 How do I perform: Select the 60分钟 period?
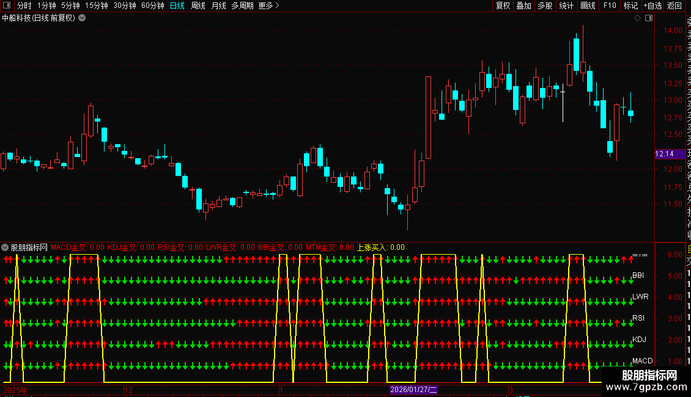click(x=153, y=5)
